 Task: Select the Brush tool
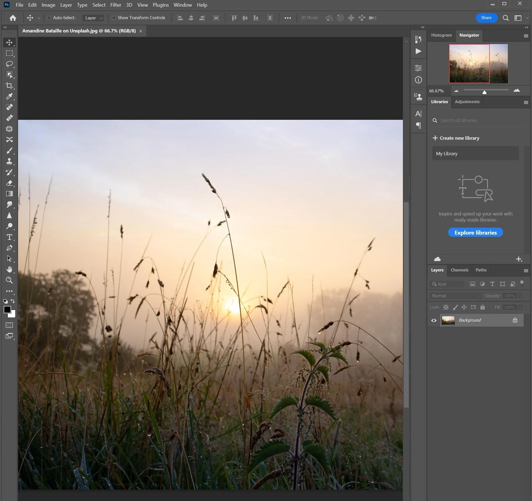[x=9, y=150]
